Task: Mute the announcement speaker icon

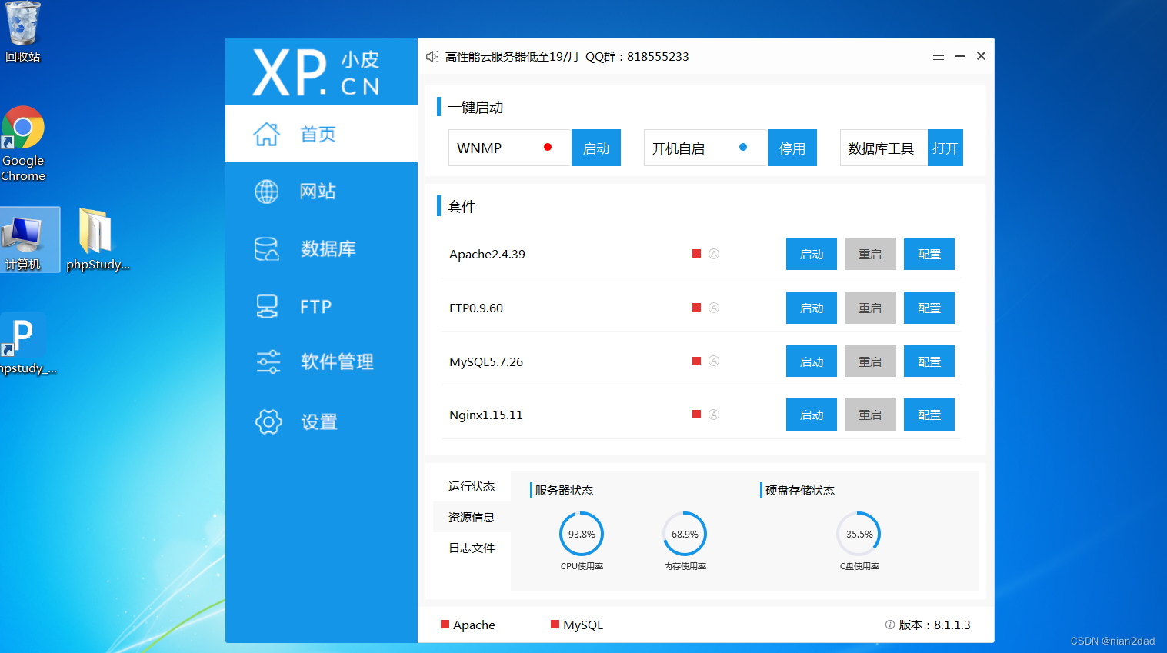Action: point(432,55)
